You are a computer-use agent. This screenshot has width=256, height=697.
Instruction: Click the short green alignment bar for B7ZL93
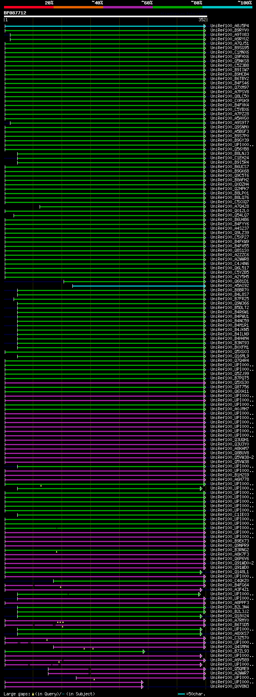coord(74,651)
